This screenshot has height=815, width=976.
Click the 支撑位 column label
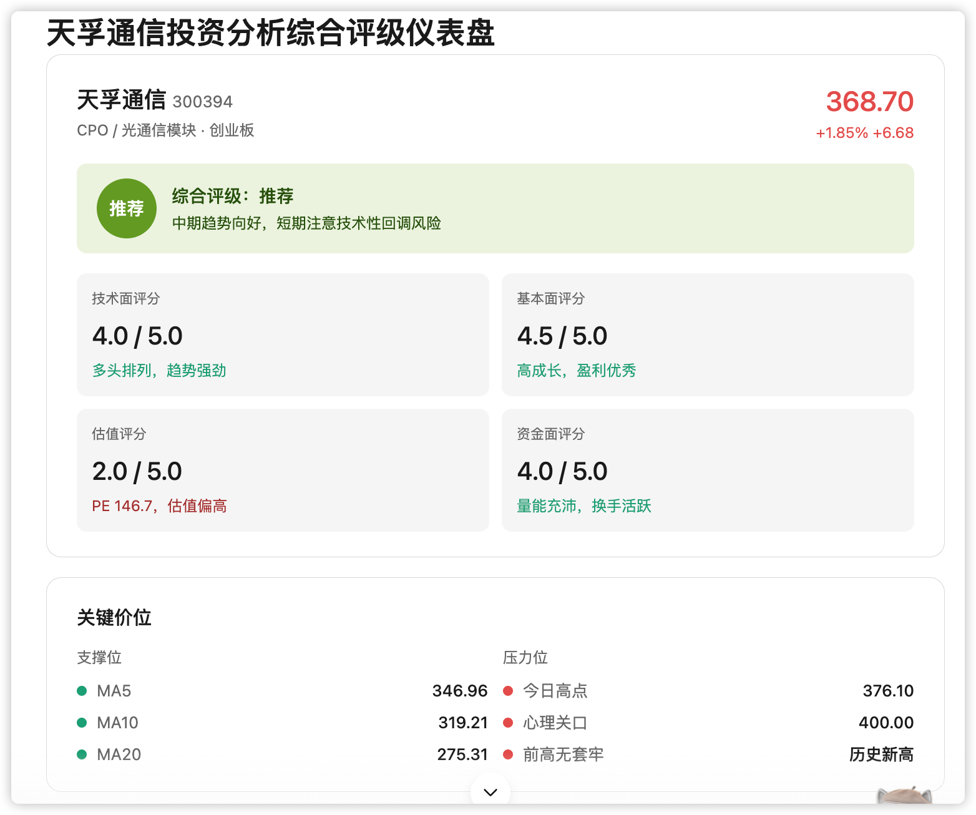pyautogui.click(x=99, y=658)
